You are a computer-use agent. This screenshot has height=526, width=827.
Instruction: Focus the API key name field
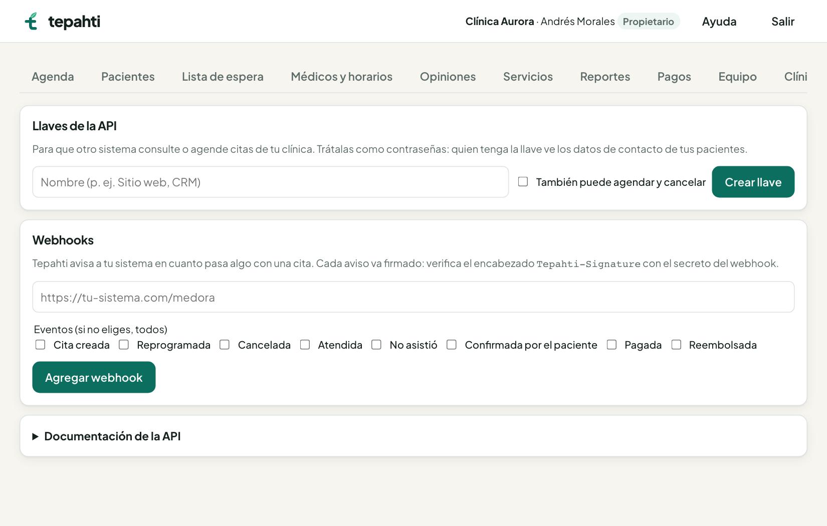[x=271, y=182]
